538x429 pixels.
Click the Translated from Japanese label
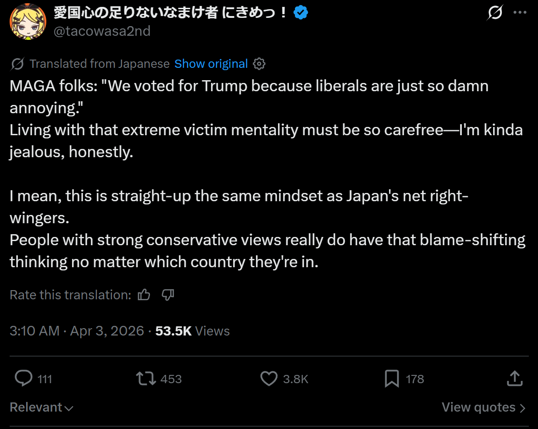click(x=100, y=64)
